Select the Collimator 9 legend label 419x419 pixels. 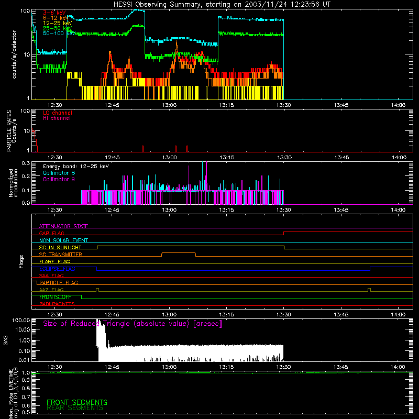coord(59,179)
